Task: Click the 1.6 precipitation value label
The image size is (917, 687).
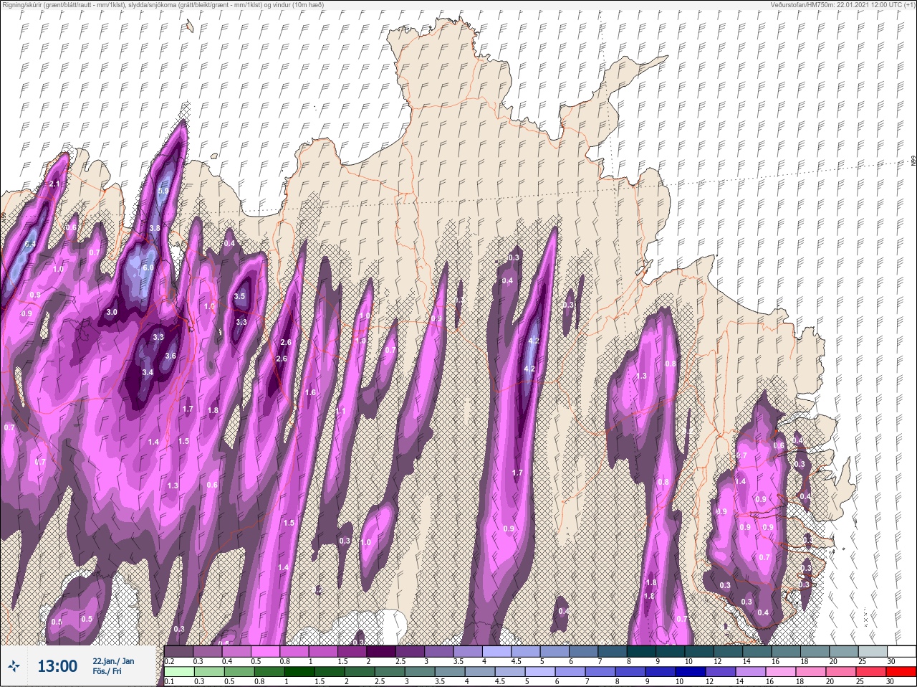Action: (310, 392)
